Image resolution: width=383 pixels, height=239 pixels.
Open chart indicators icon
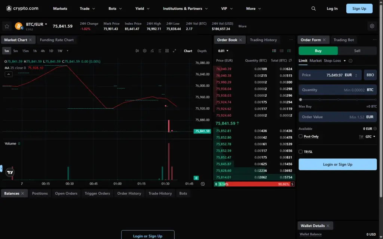pyautogui.click(x=152, y=51)
